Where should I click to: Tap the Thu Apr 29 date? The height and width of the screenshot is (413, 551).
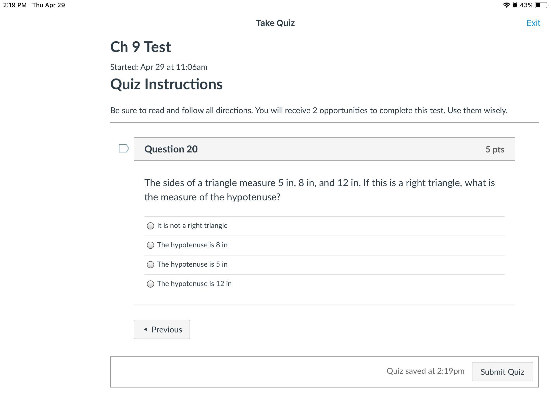pos(48,5)
